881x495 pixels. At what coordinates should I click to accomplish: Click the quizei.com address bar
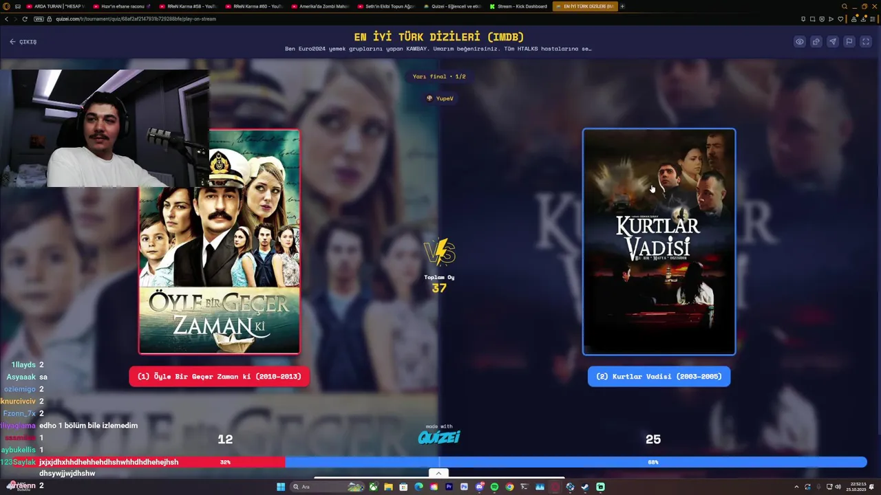click(x=136, y=19)
